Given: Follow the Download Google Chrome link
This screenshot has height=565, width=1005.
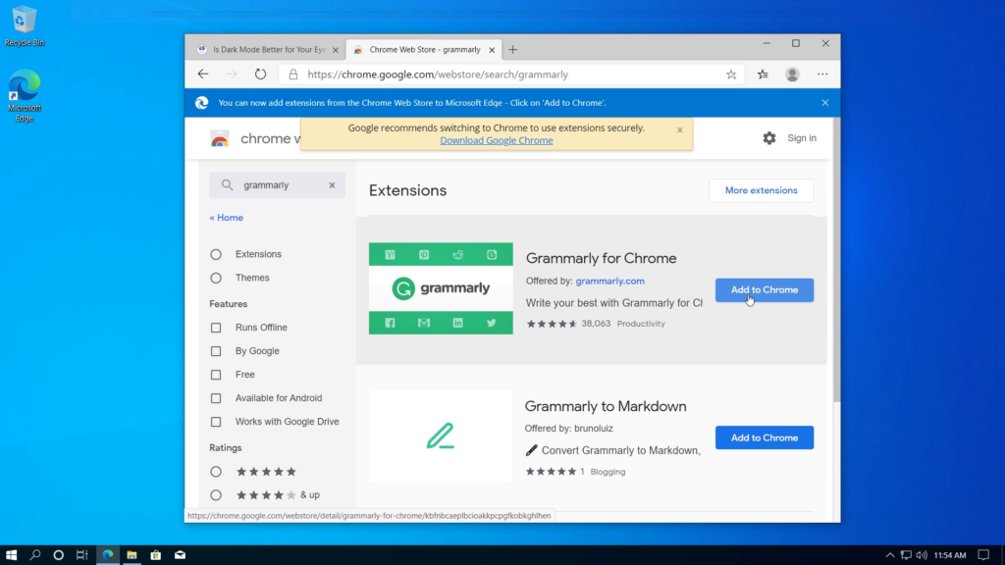Looking at the screenshot, I should [x=496, y=140].
